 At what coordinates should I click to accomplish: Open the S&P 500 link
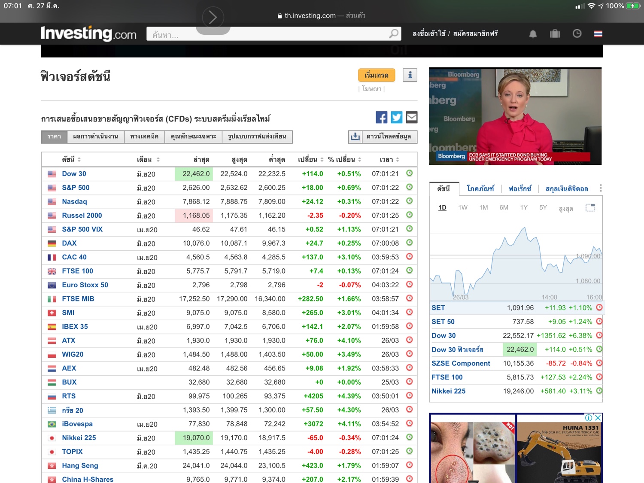(x=76, y=188)
